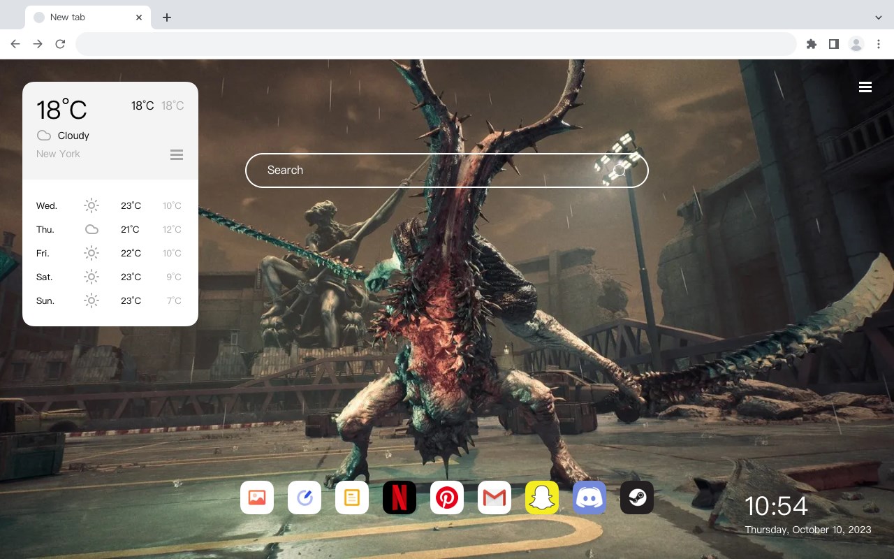This screenshot has width=894, height=559.
Task: Launch the Netflix shortcut
Action: click(x=400, y=498)
